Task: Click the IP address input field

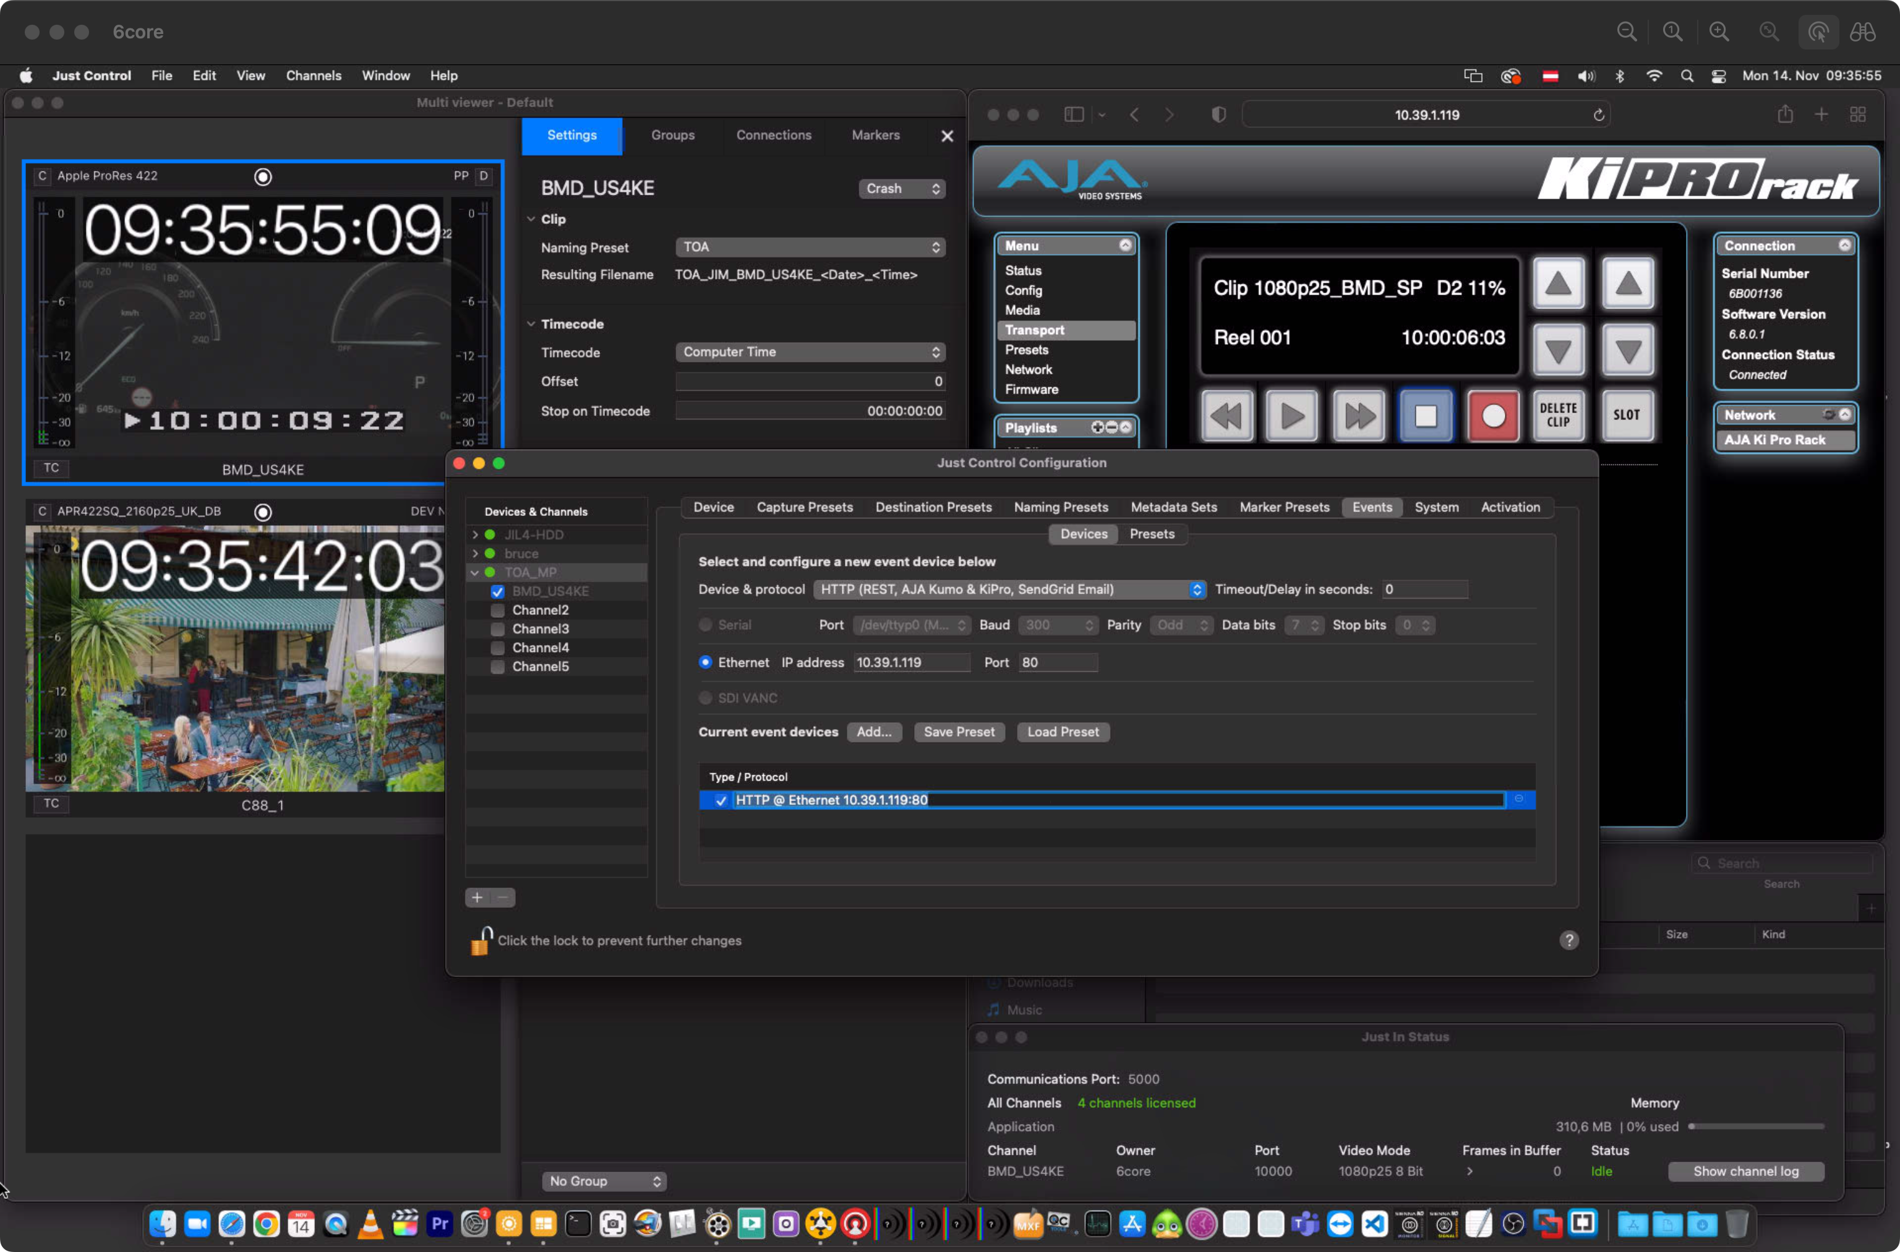Action: point(912,662)
